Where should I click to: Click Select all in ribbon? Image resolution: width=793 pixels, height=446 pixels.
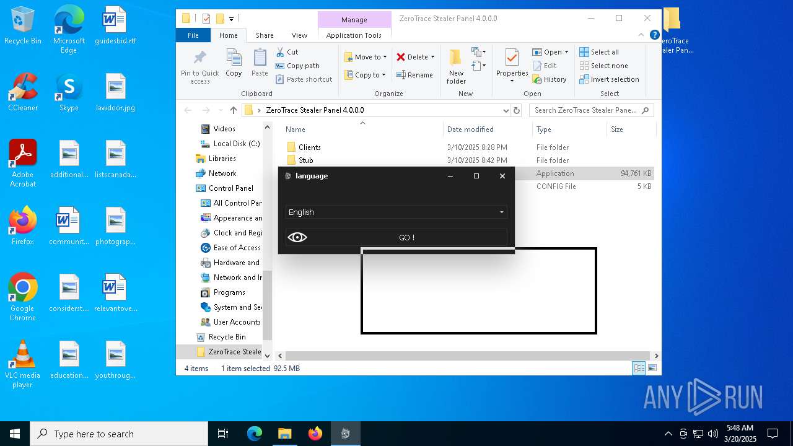click(x=599, y=52)
